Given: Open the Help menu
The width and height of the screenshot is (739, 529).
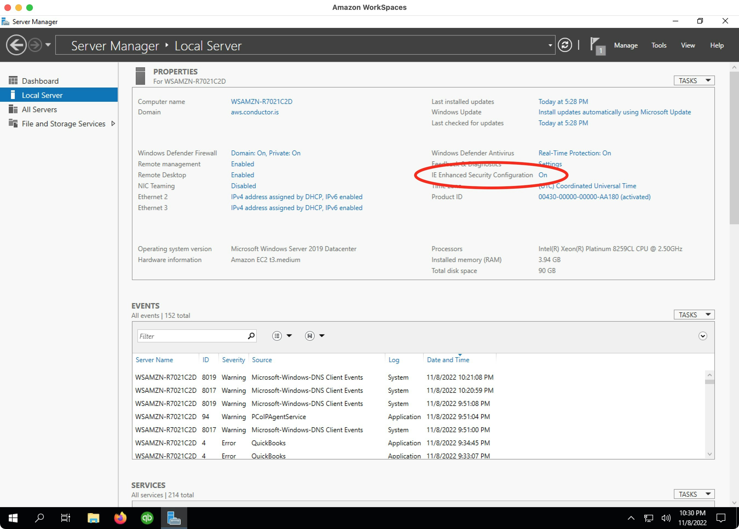Looking at the screenshot, I should click(717, 45).
